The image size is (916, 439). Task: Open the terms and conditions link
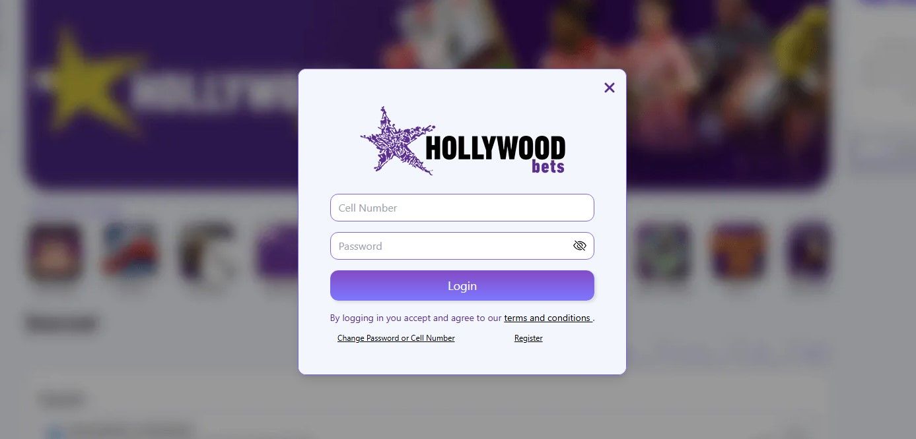547,318
